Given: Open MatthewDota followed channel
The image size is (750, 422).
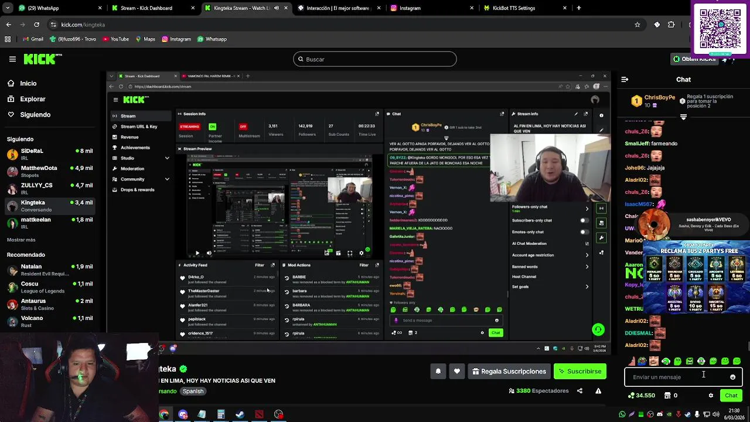Looking at the screenshot, I should coord(50,171).
